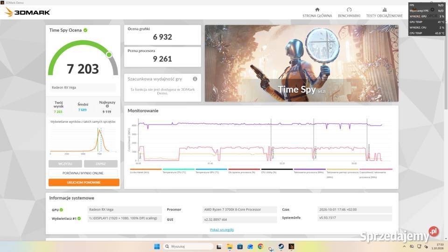Click Ocena grafiki value 6 932

[162, 37]
